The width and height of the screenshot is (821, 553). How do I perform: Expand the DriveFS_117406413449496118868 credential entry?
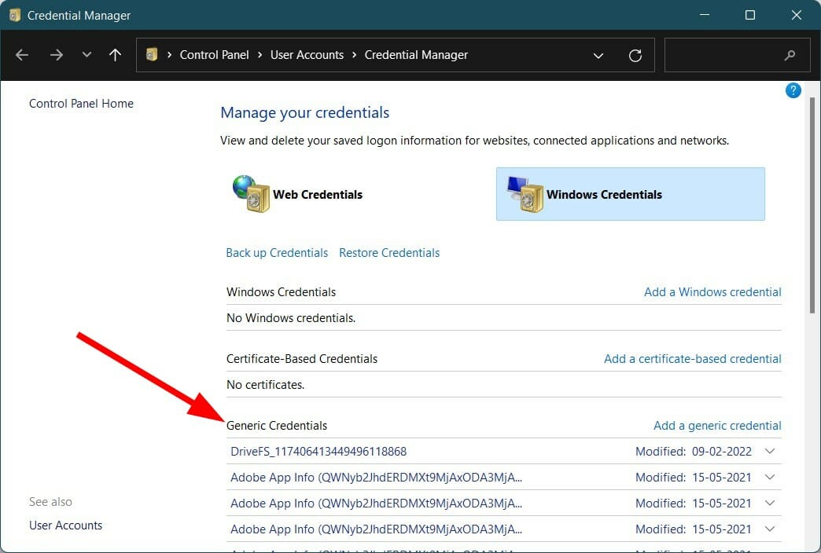pos(770,451)
